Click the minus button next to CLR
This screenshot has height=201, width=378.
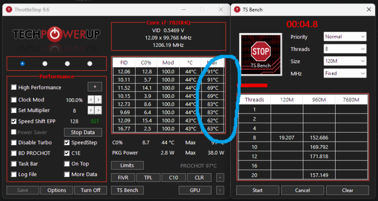click(220, 178)
